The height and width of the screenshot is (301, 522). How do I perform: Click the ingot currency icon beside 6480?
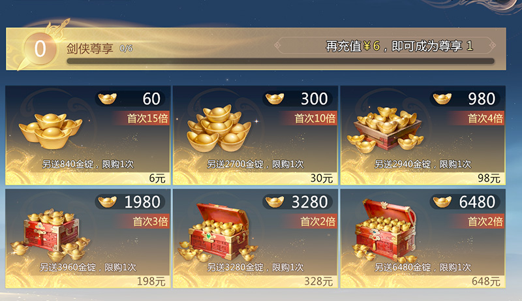(x=442, y=202)
